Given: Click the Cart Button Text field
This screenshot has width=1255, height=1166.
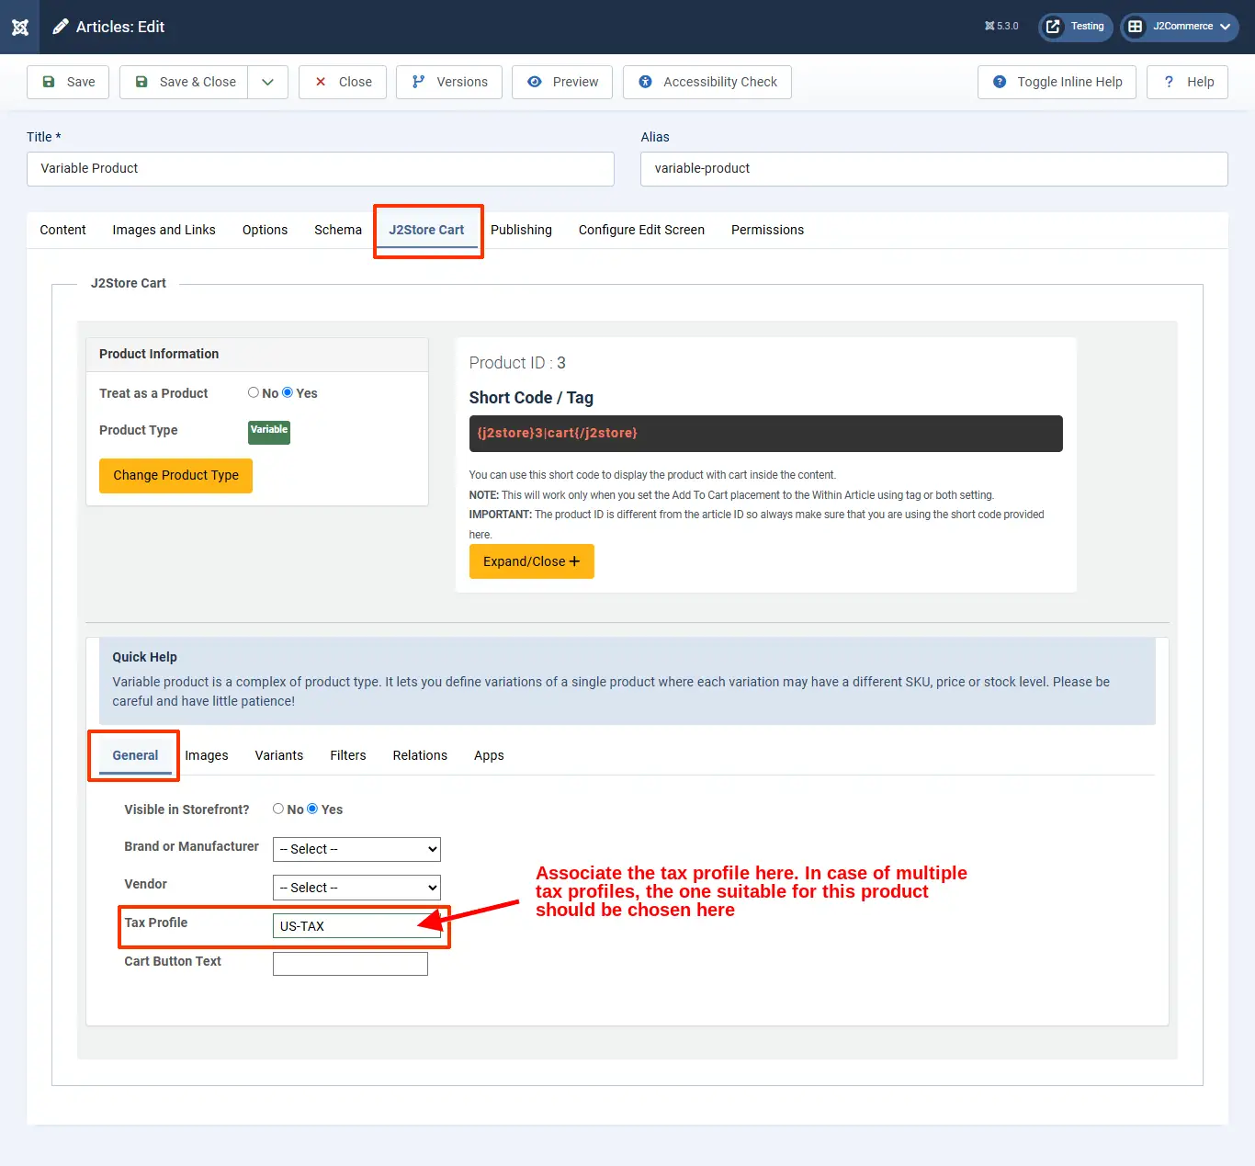Looking at the screenshot, I should (x=350, y=964).
